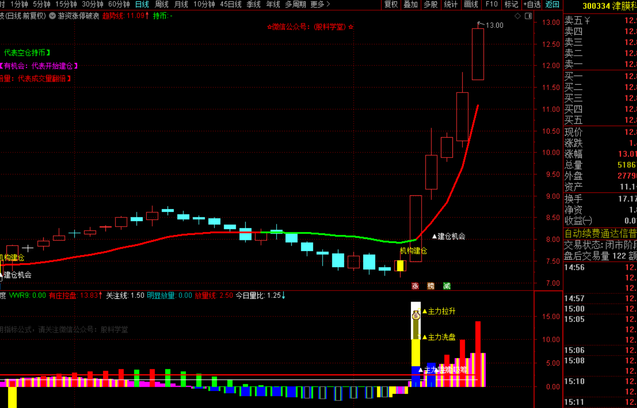Screen dimensions: 637x408
Task: Select the 周线 weekly period tab
Action: tap(162, 4)
